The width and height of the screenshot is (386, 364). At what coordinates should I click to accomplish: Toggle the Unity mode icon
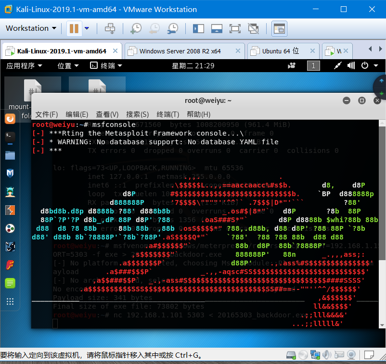click(253, 28)
